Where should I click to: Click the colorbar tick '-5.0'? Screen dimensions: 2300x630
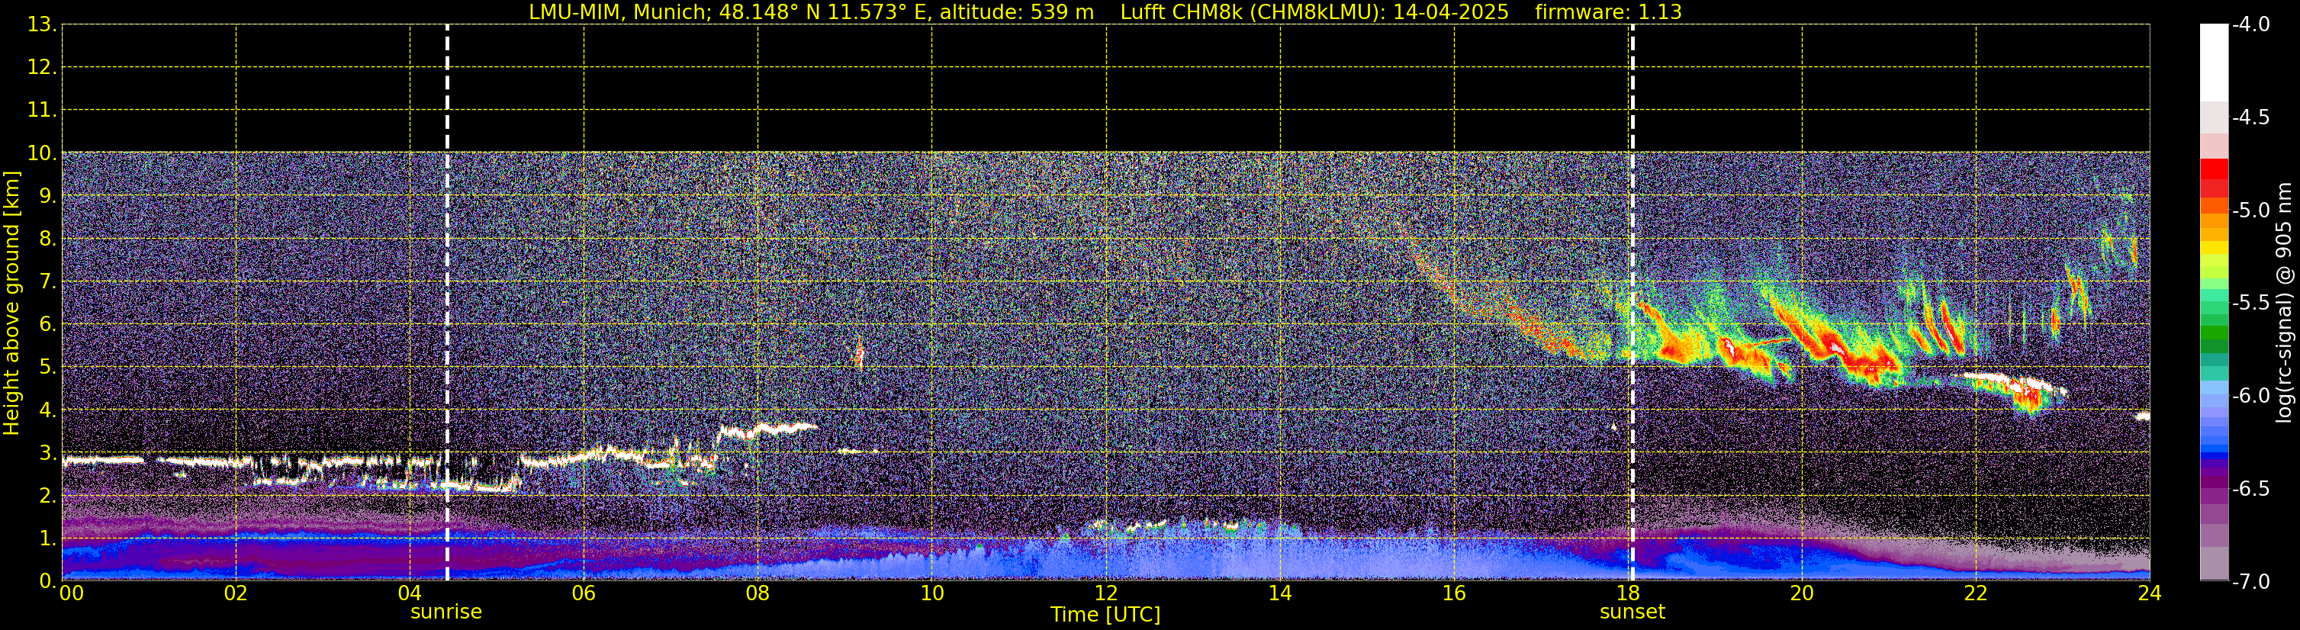click(x=2250, y=210)
